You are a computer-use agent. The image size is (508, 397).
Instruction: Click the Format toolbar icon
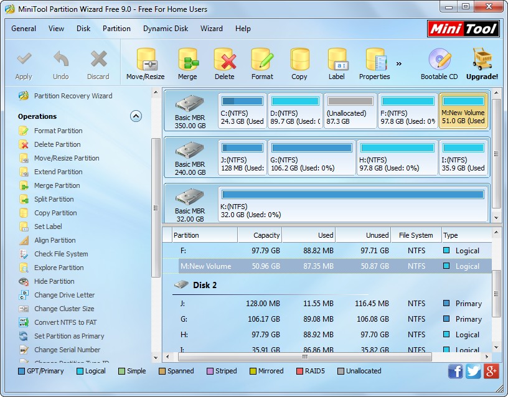(263, 59)
